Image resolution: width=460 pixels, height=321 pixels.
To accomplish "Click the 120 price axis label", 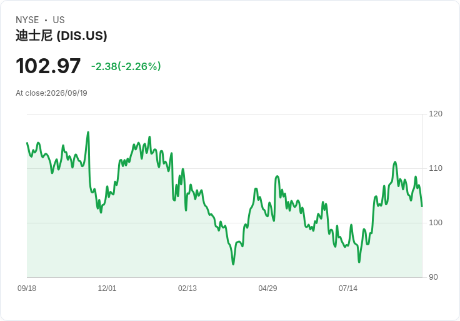I will pyautogui.click(x=436, y=114).
